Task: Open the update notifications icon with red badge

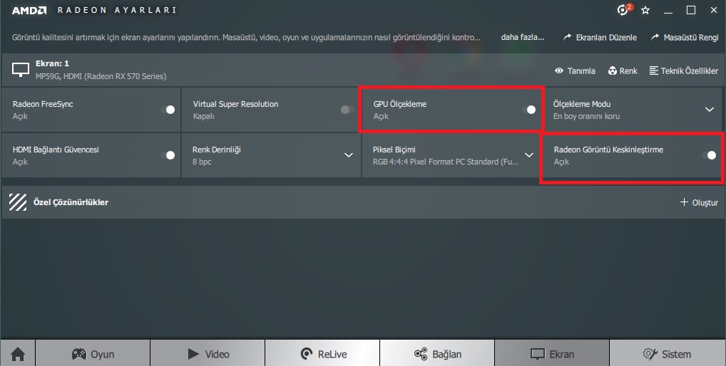Action: (624, 9)
